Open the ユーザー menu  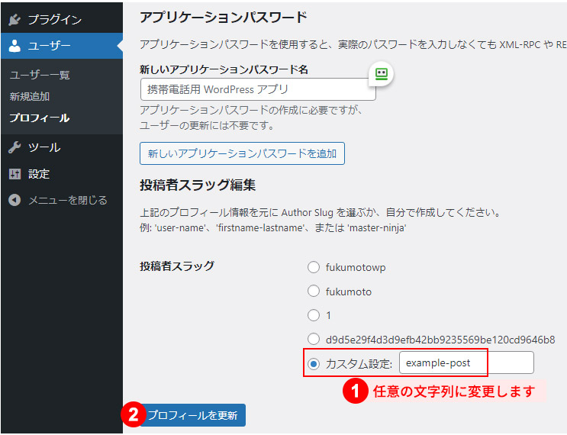pos(62,46)
